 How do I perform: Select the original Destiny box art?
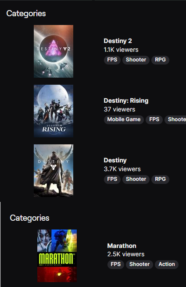(54, 171)
